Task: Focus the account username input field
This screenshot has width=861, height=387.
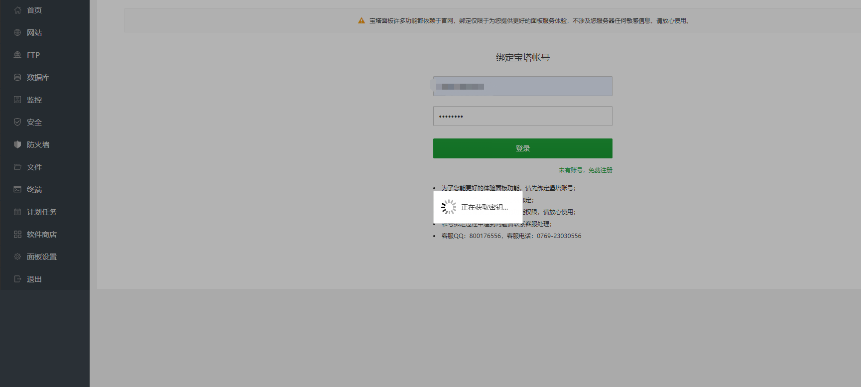Action: pos(523,86)
